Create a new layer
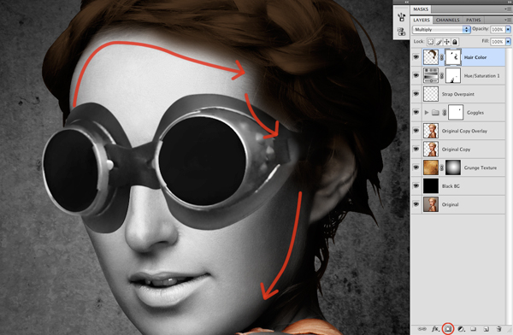This screenshot has width=513, height=335. tap(486, 328)
